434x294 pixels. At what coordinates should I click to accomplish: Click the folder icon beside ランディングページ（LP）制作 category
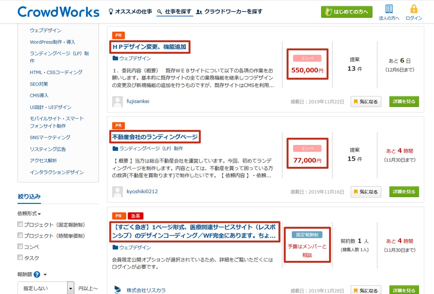(115, 148)
